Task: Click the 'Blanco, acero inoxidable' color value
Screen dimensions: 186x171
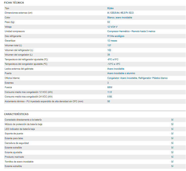Action: click(x=120, y=18)
